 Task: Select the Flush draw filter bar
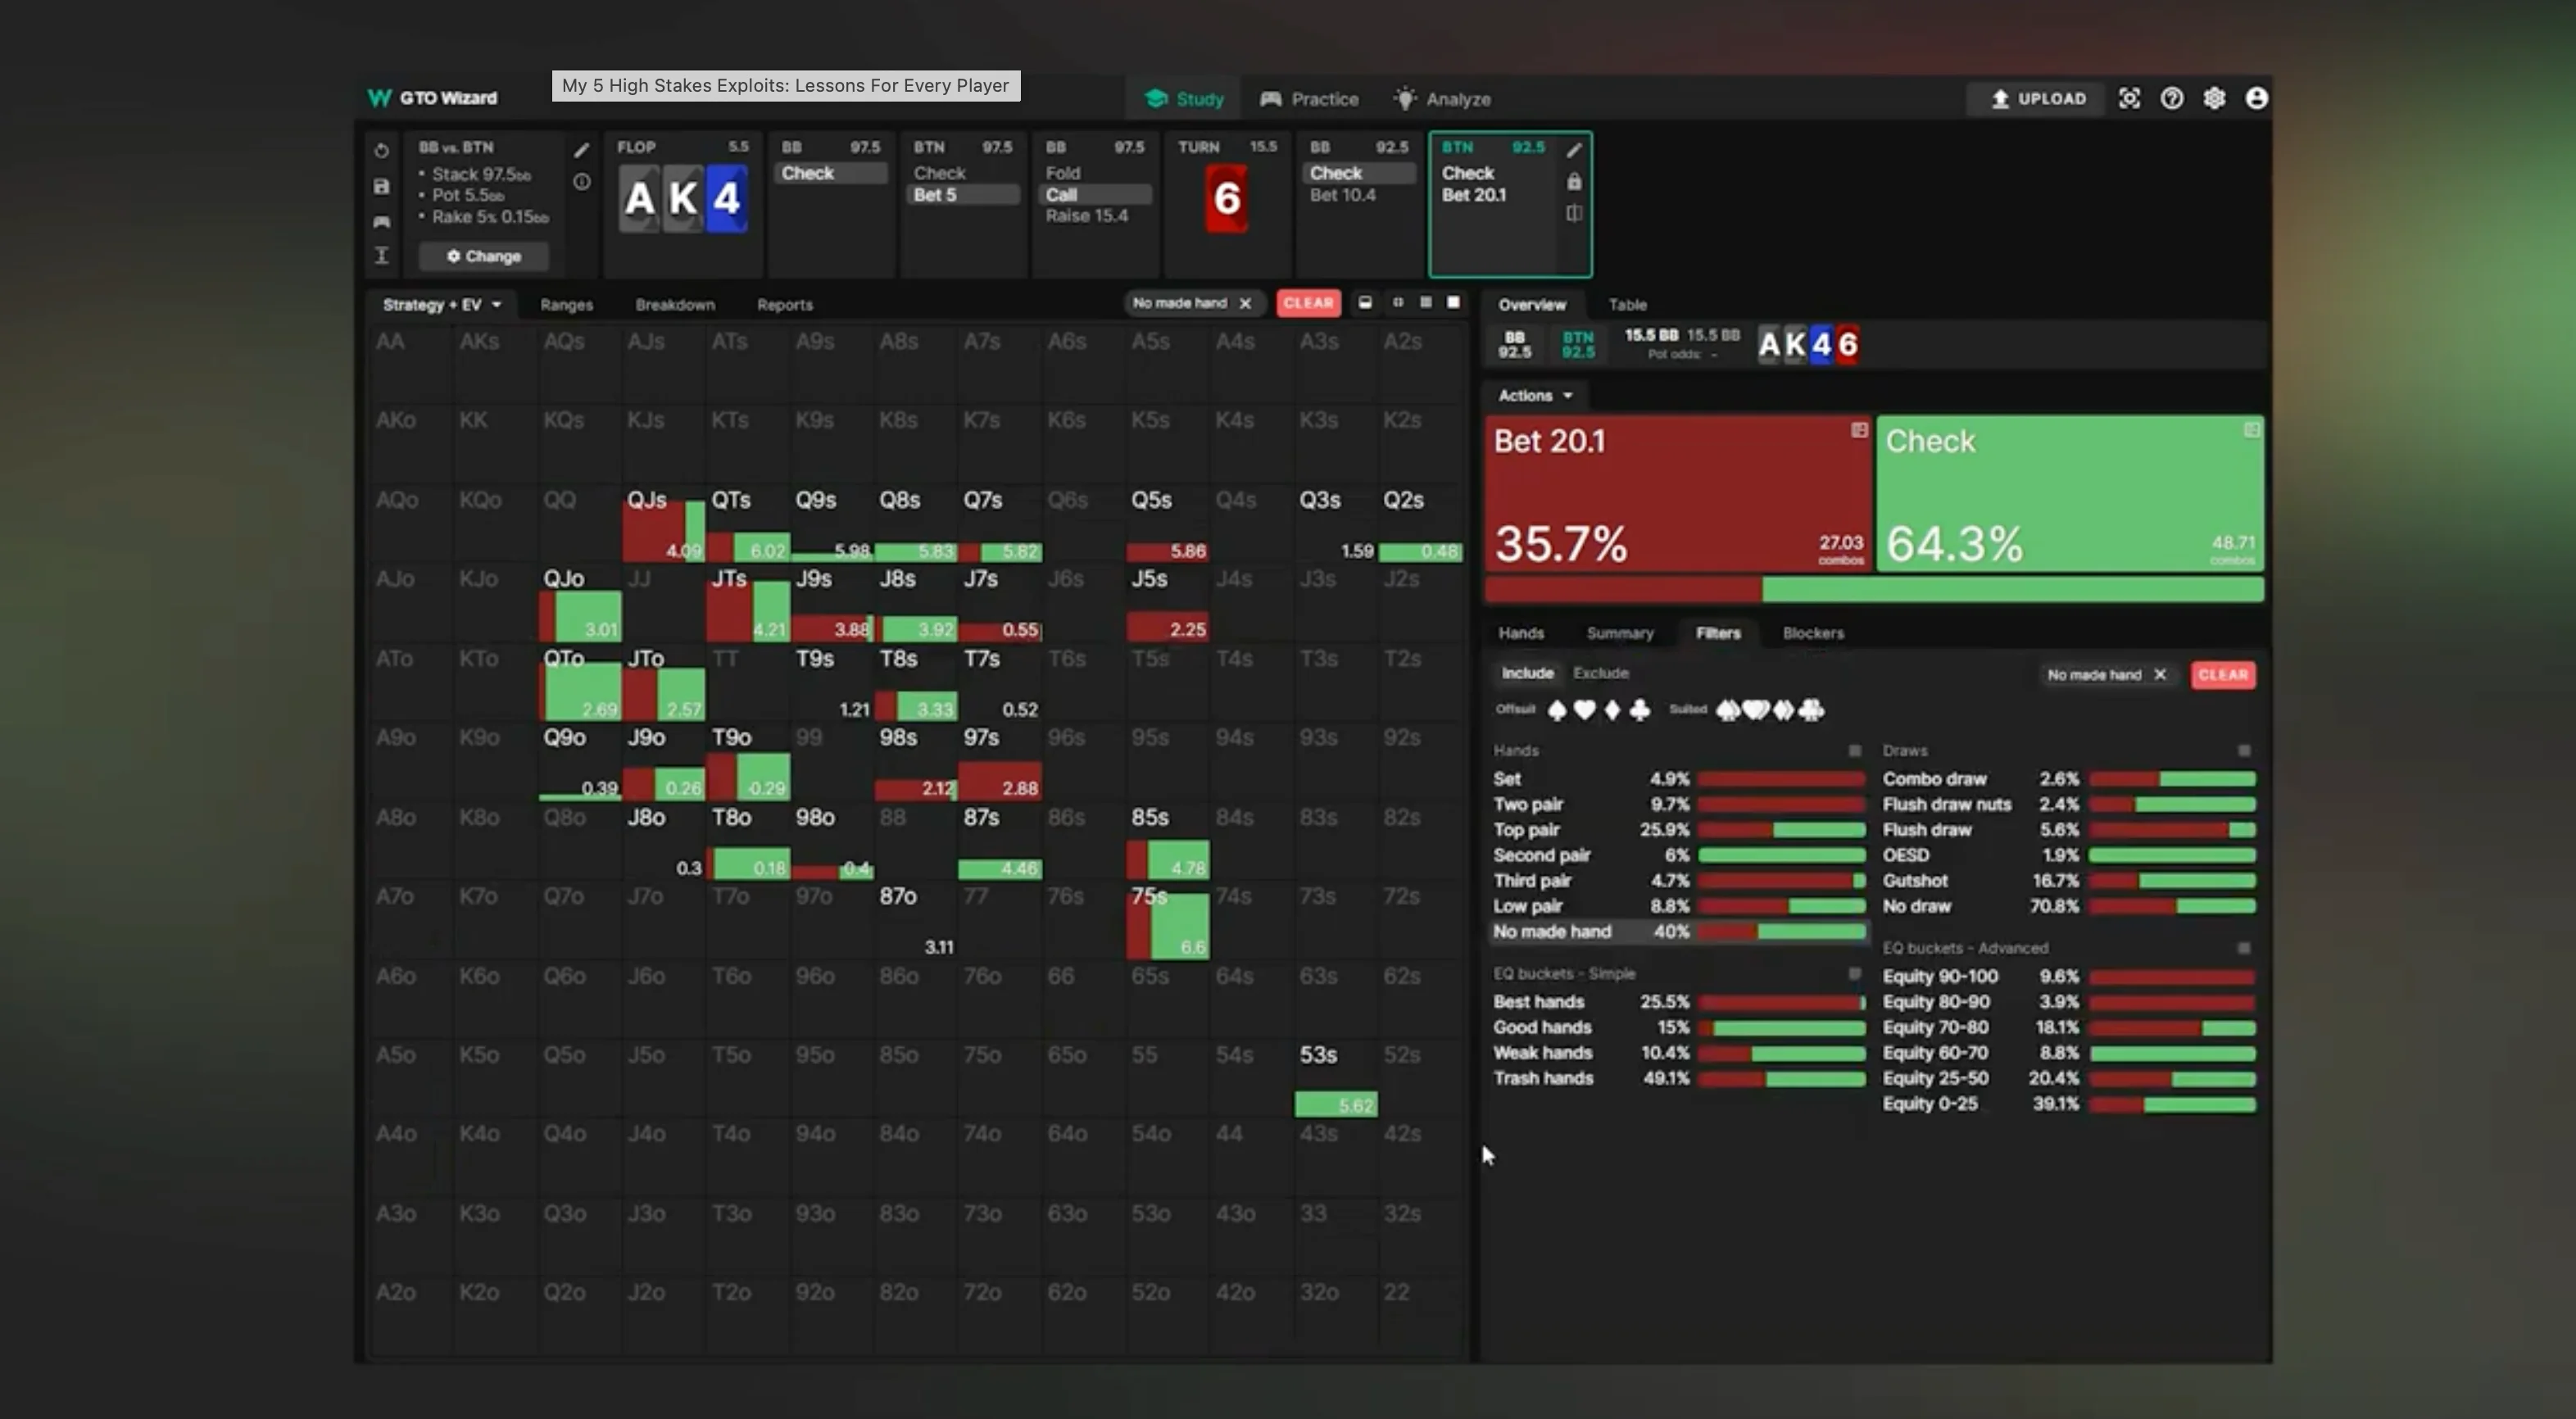2171,830
